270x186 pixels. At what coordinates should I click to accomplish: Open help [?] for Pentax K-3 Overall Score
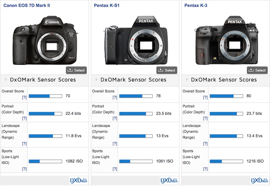coord(205,97)
